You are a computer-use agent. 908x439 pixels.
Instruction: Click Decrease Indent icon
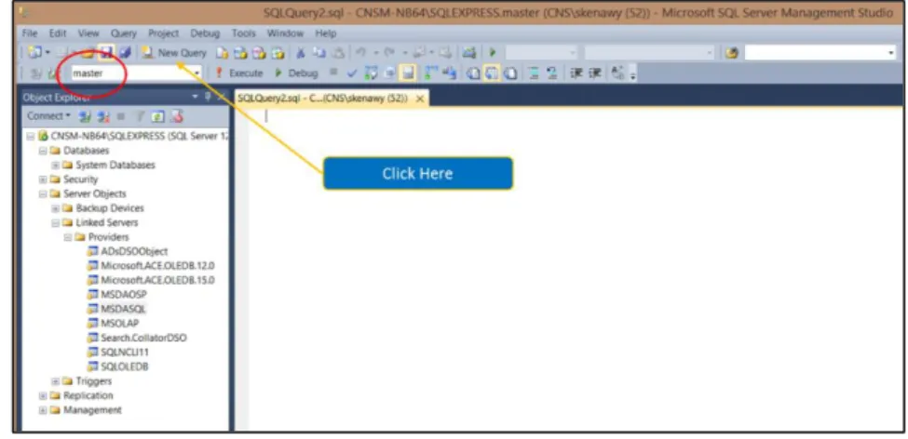576,73
